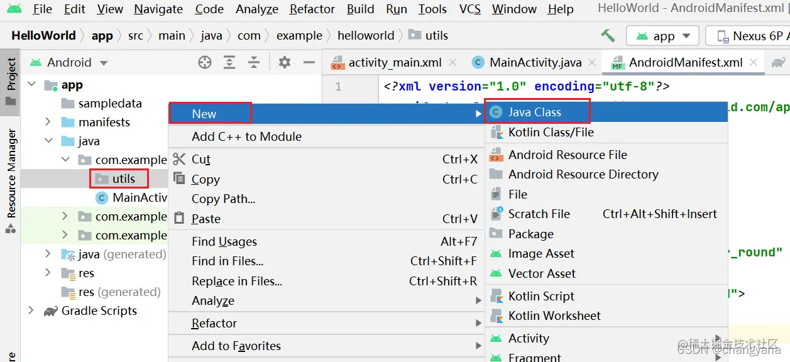Click the Android Studio logo icon
790x362 pixels.
tap(14, 9)
